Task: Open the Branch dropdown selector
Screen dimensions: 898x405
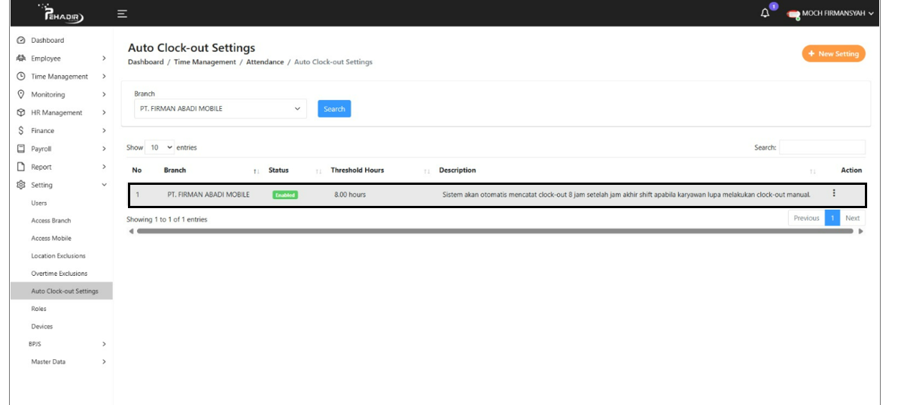Action: [220, 109]
